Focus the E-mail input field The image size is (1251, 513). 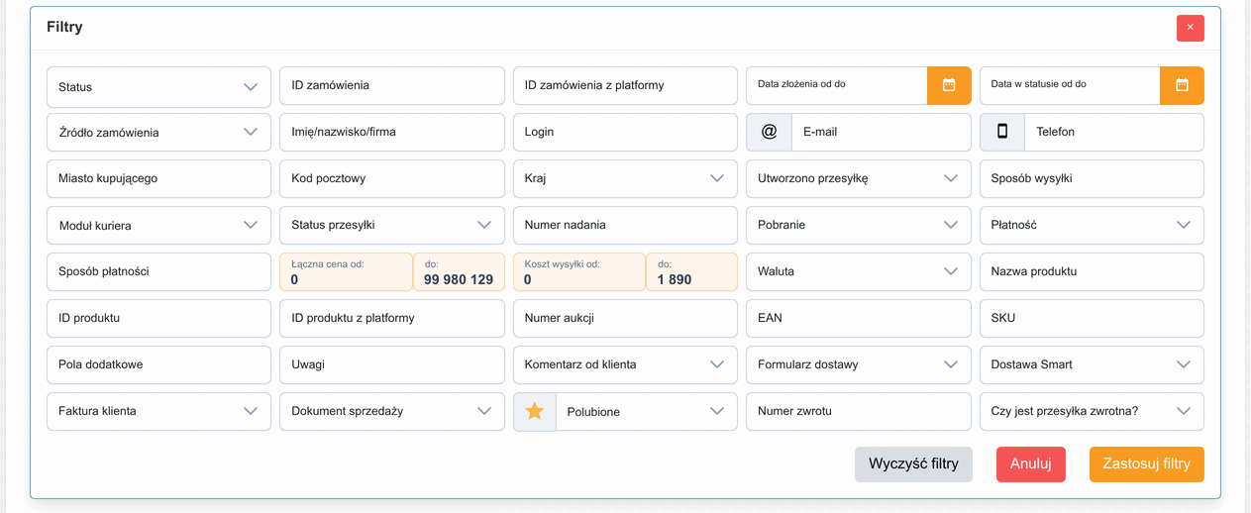tap(881, 132)
